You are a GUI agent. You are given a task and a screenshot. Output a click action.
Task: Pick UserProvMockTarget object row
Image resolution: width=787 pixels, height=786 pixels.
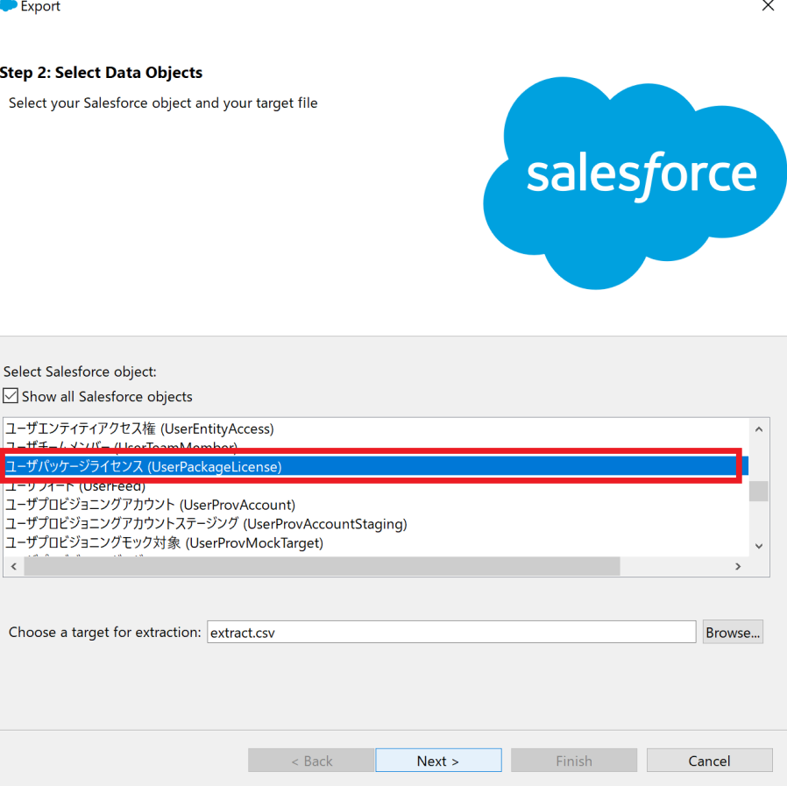(x=376, y=542)
